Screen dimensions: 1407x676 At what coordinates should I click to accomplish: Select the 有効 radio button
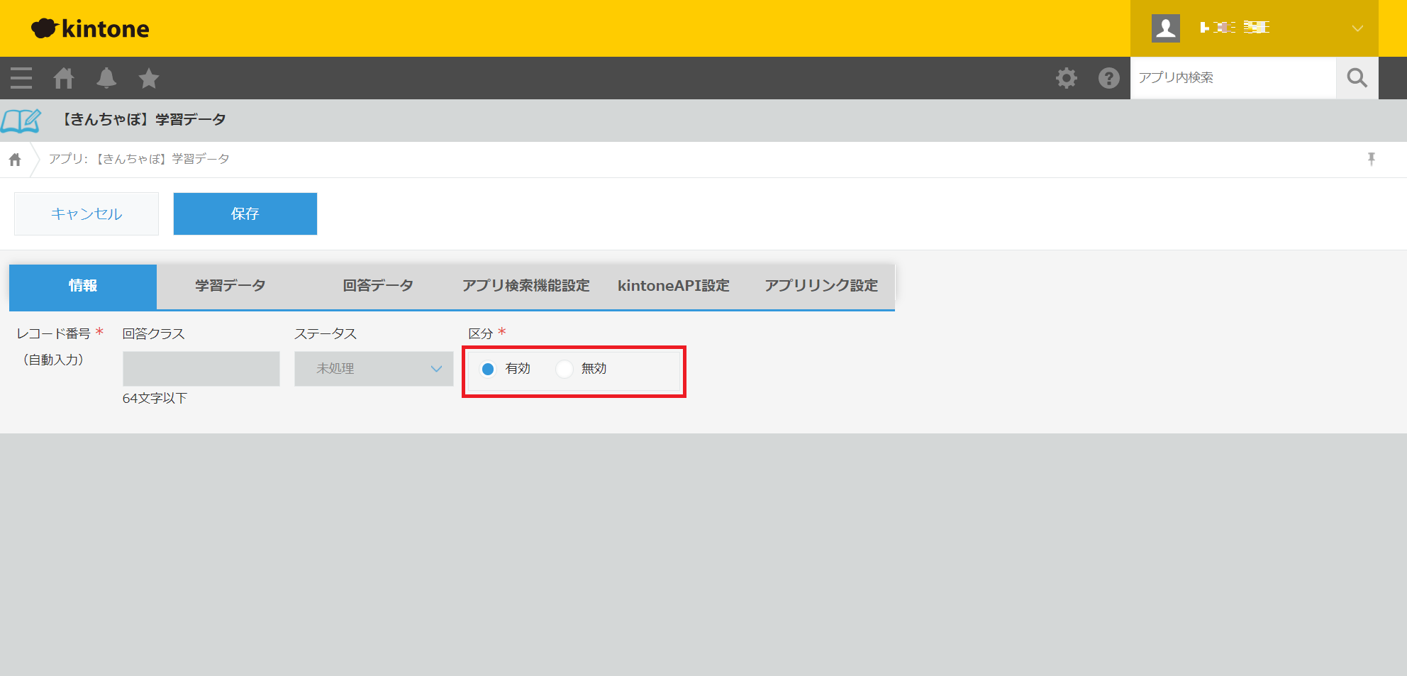coord(488,369)
